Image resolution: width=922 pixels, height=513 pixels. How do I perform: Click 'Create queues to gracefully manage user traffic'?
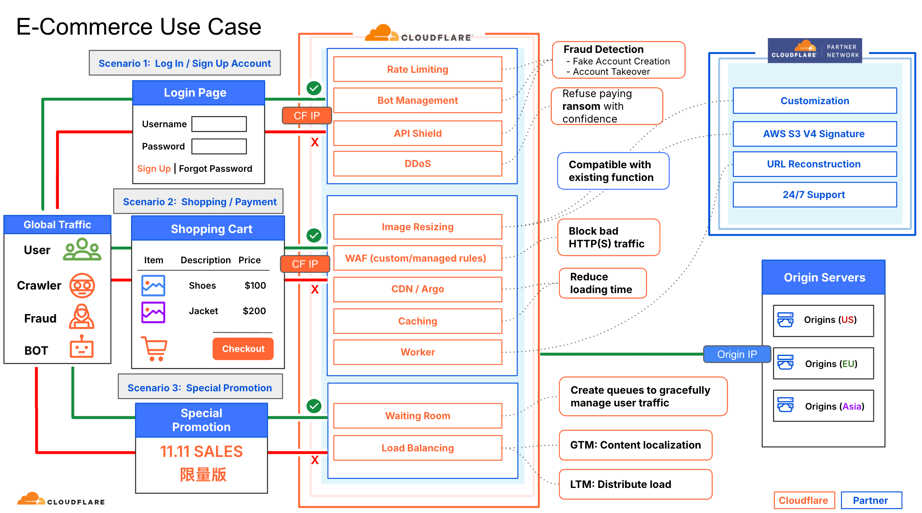(643, 396)
